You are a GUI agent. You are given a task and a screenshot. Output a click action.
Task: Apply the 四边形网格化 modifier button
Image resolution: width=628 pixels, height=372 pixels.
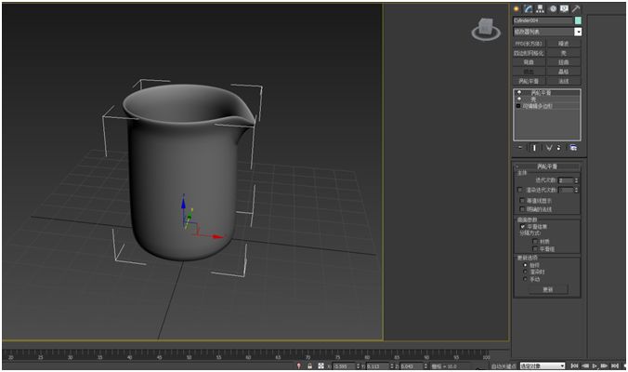point(530,53)
